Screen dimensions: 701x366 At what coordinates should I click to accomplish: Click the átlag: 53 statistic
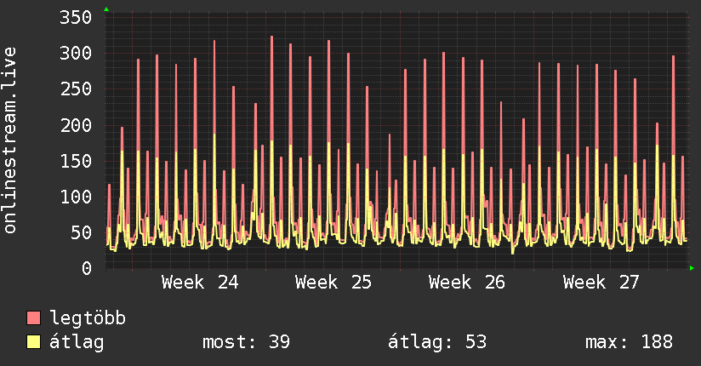pyautogui.click(x=436, y=342)
